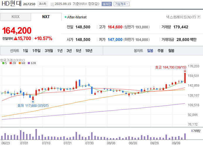Select the 3년 line chart period

(x=69, y=51)
